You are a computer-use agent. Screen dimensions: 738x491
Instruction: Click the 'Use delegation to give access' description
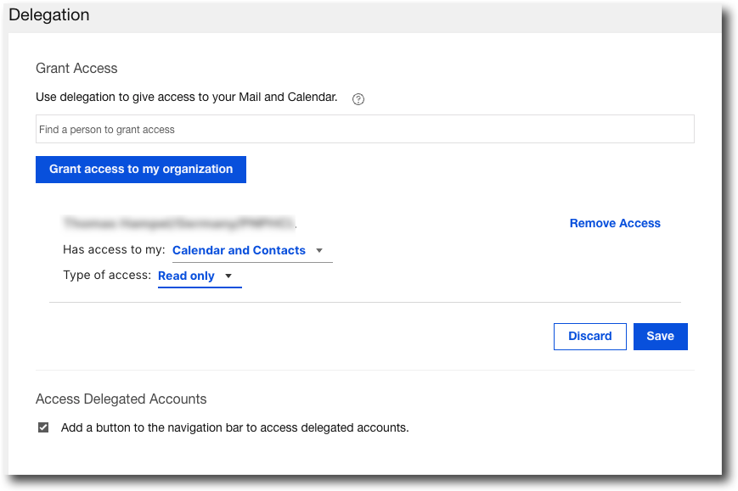186,98
